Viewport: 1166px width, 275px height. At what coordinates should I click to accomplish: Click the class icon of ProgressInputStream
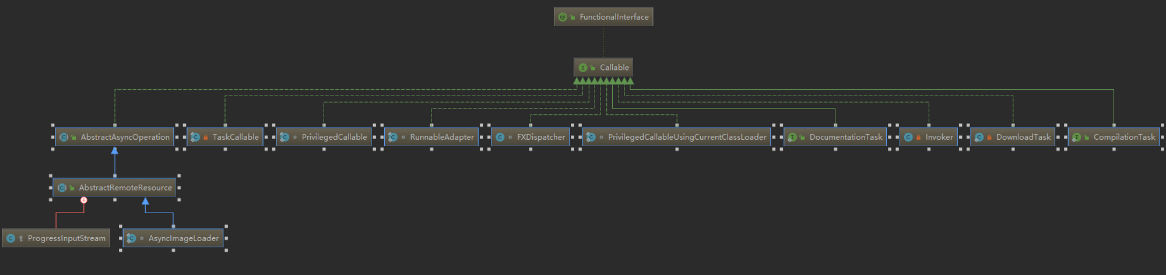tap(10, 238)
